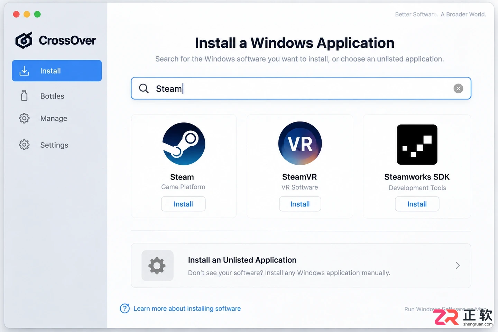498x332 pixels.
Task: Click the Manage gear icon
Action: 24,118
